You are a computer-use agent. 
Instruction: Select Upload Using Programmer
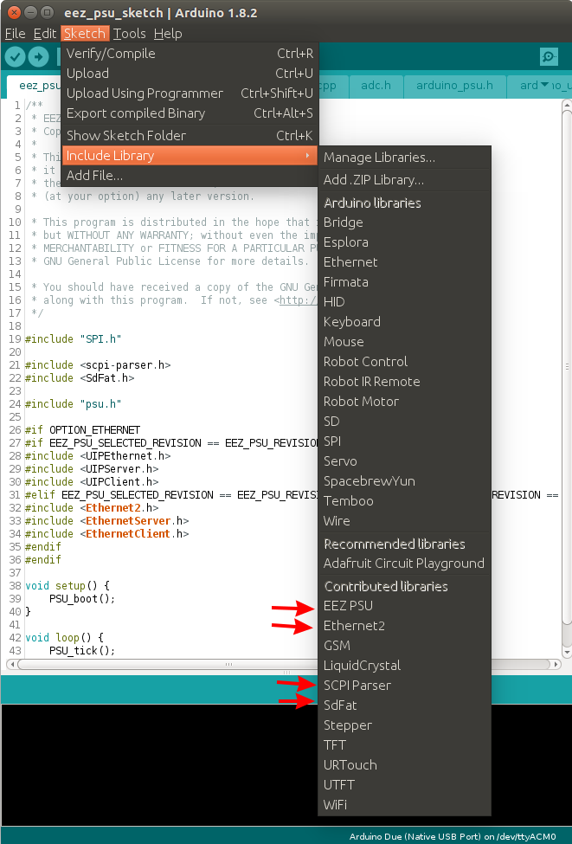pos(190,93)
